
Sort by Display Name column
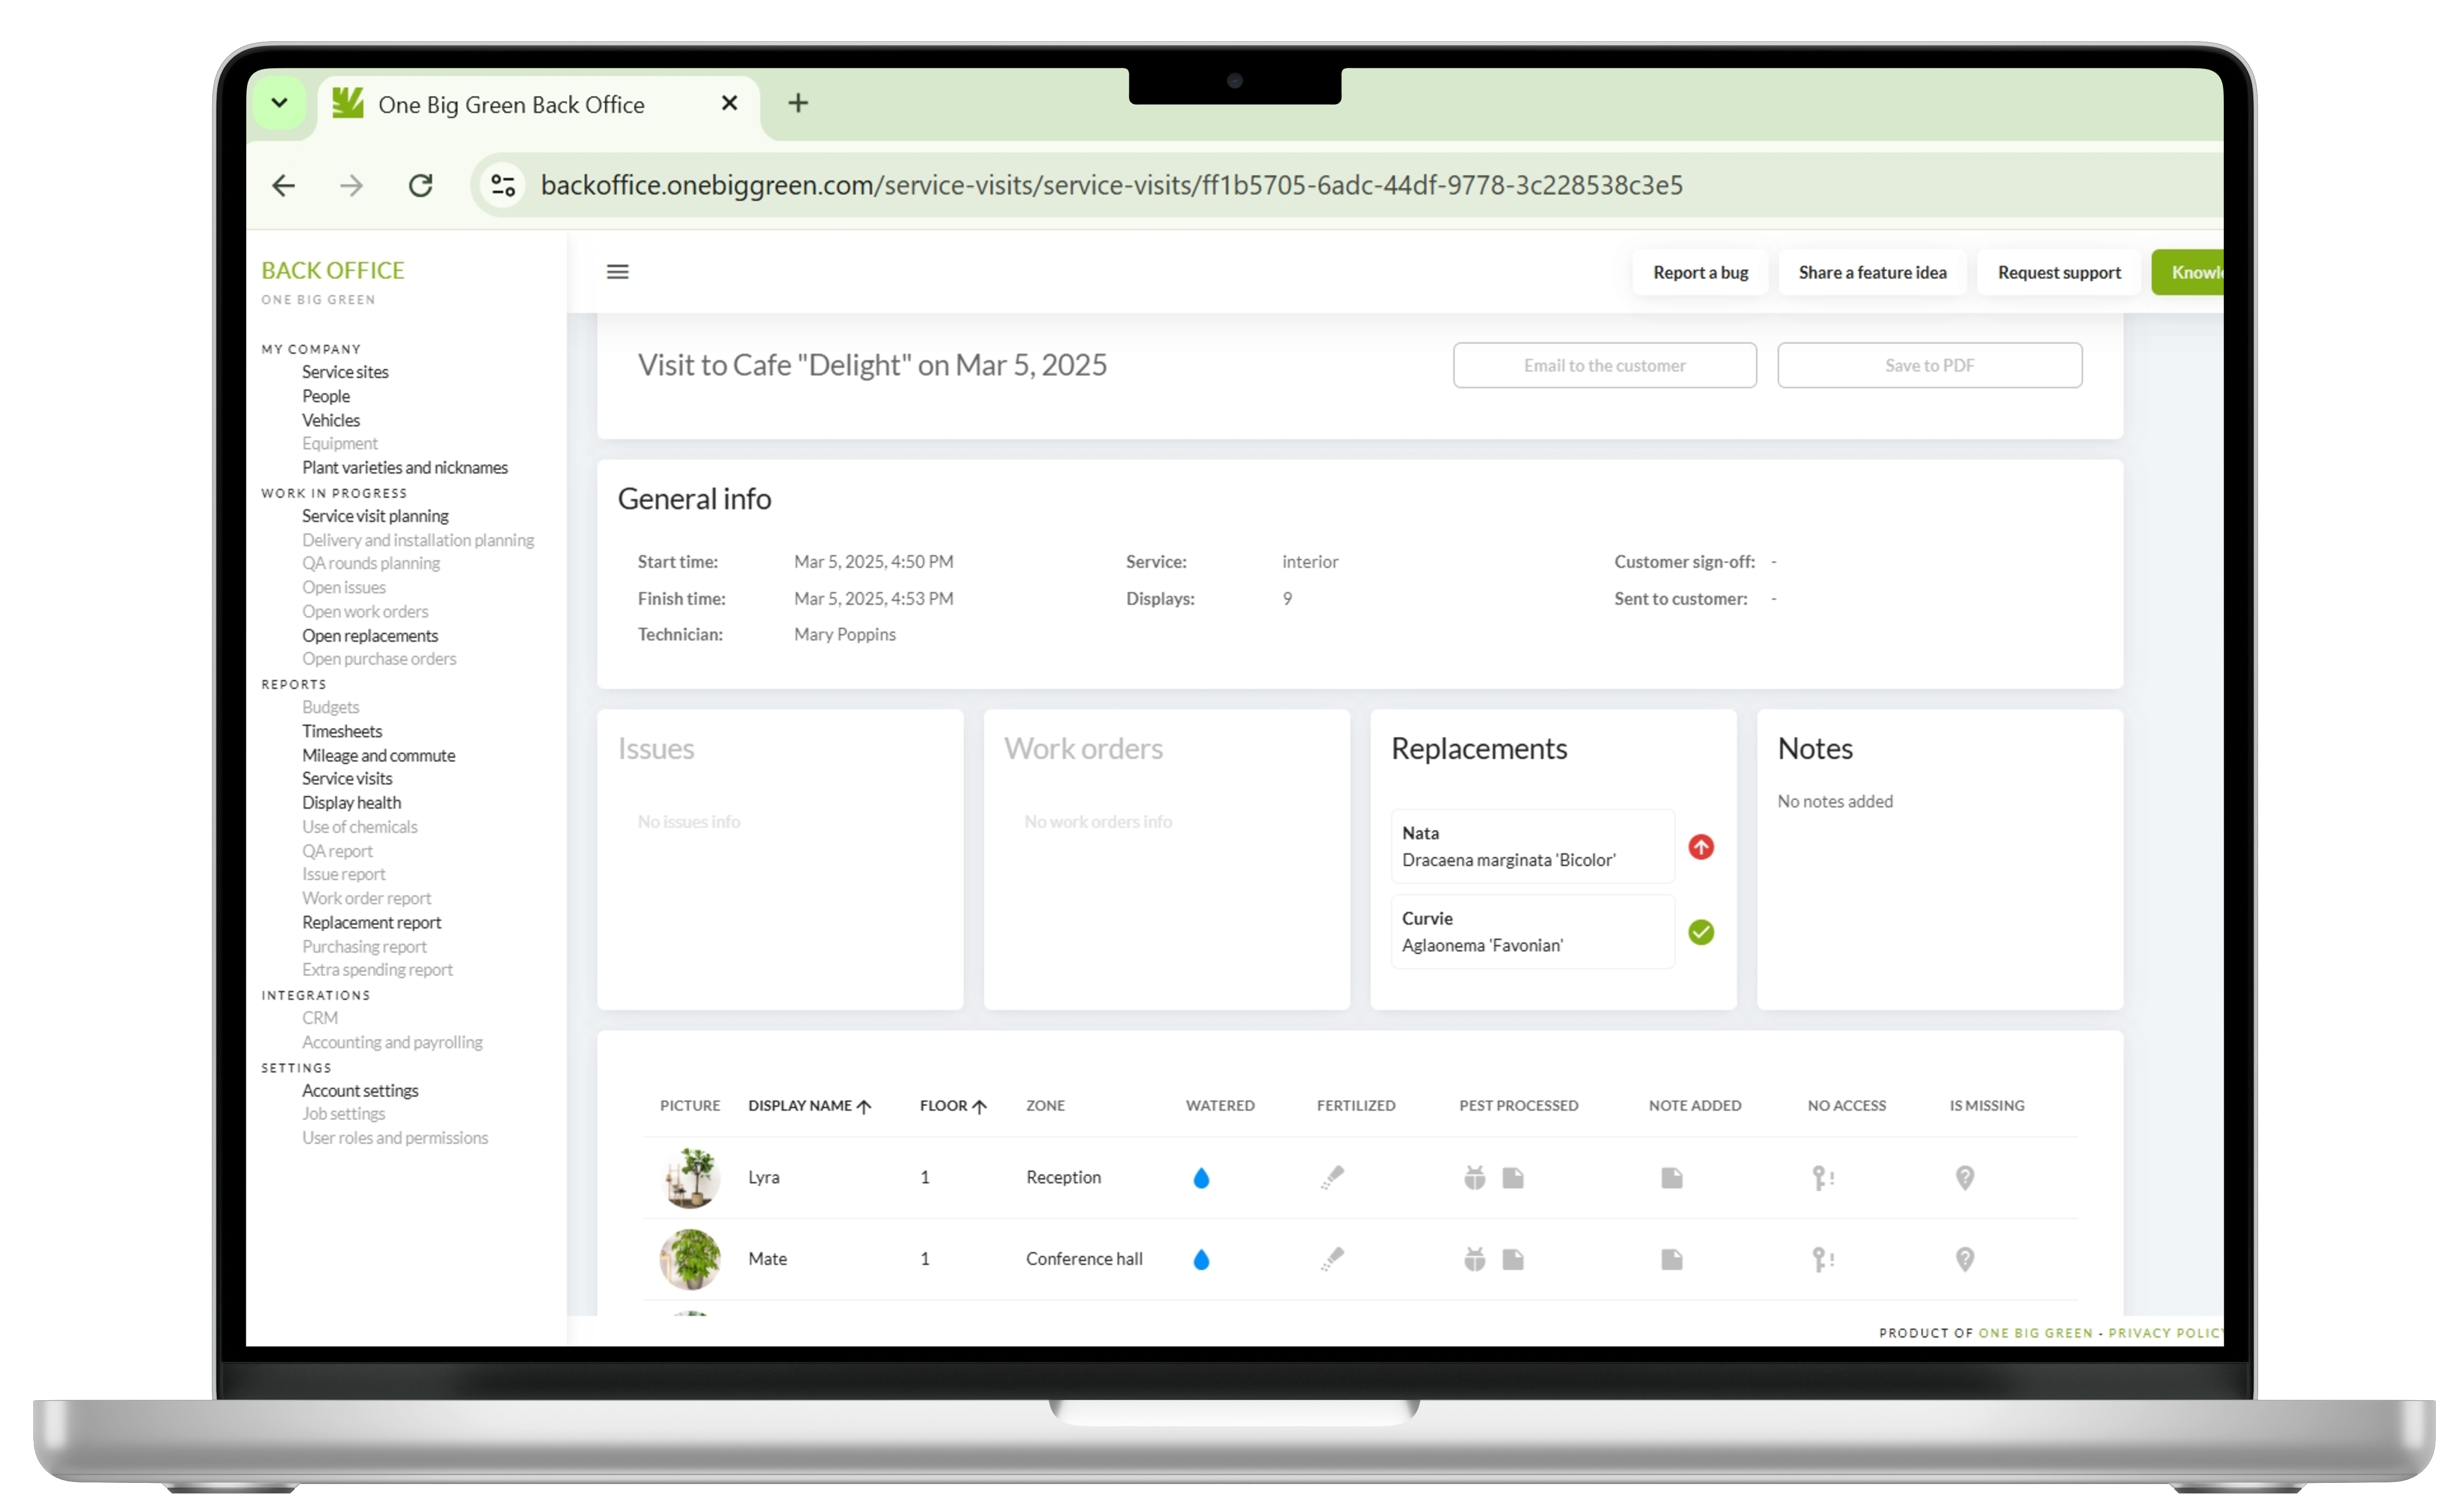click(x=810, y=1105)
